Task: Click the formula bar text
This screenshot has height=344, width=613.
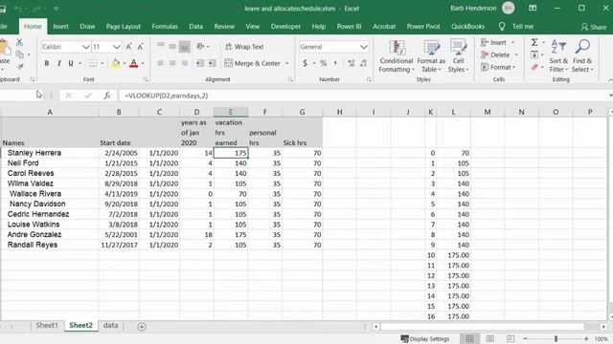Action: pos(166,96)
